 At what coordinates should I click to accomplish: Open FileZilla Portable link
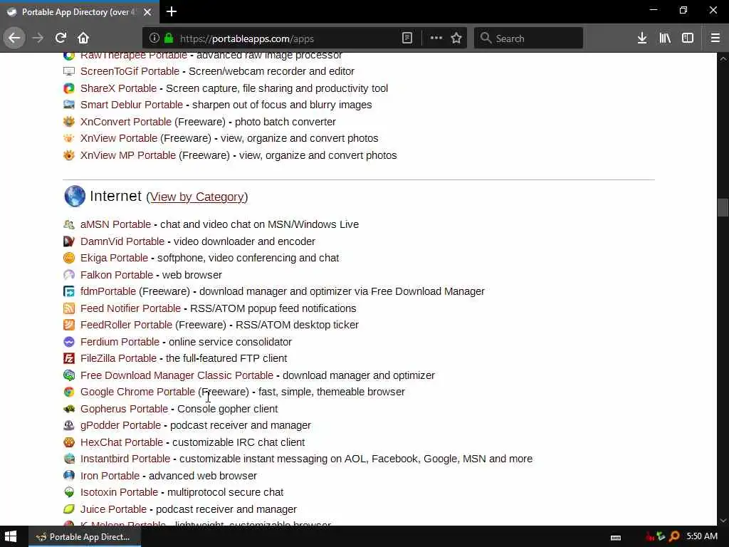point(118,359)
